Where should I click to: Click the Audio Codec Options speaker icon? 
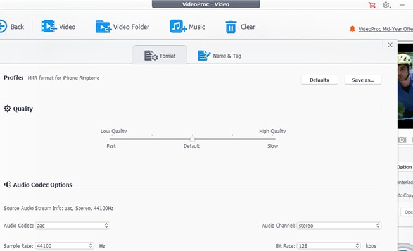tap(8, 185)
